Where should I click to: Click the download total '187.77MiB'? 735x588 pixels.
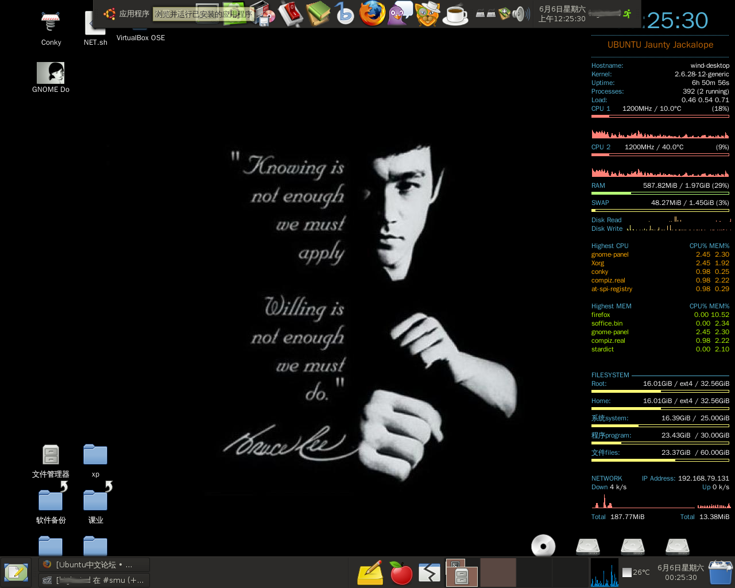click(627, 517)
